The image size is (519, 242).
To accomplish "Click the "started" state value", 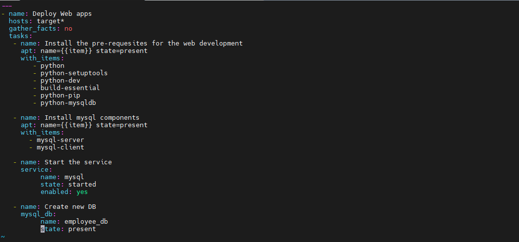I will (x=82, y=184).
